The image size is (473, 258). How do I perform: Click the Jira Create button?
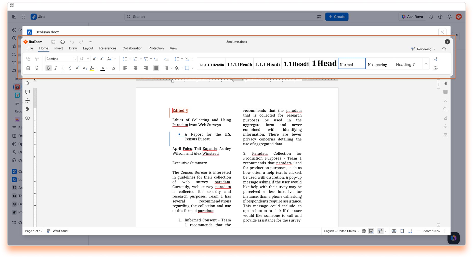point(337,17)
